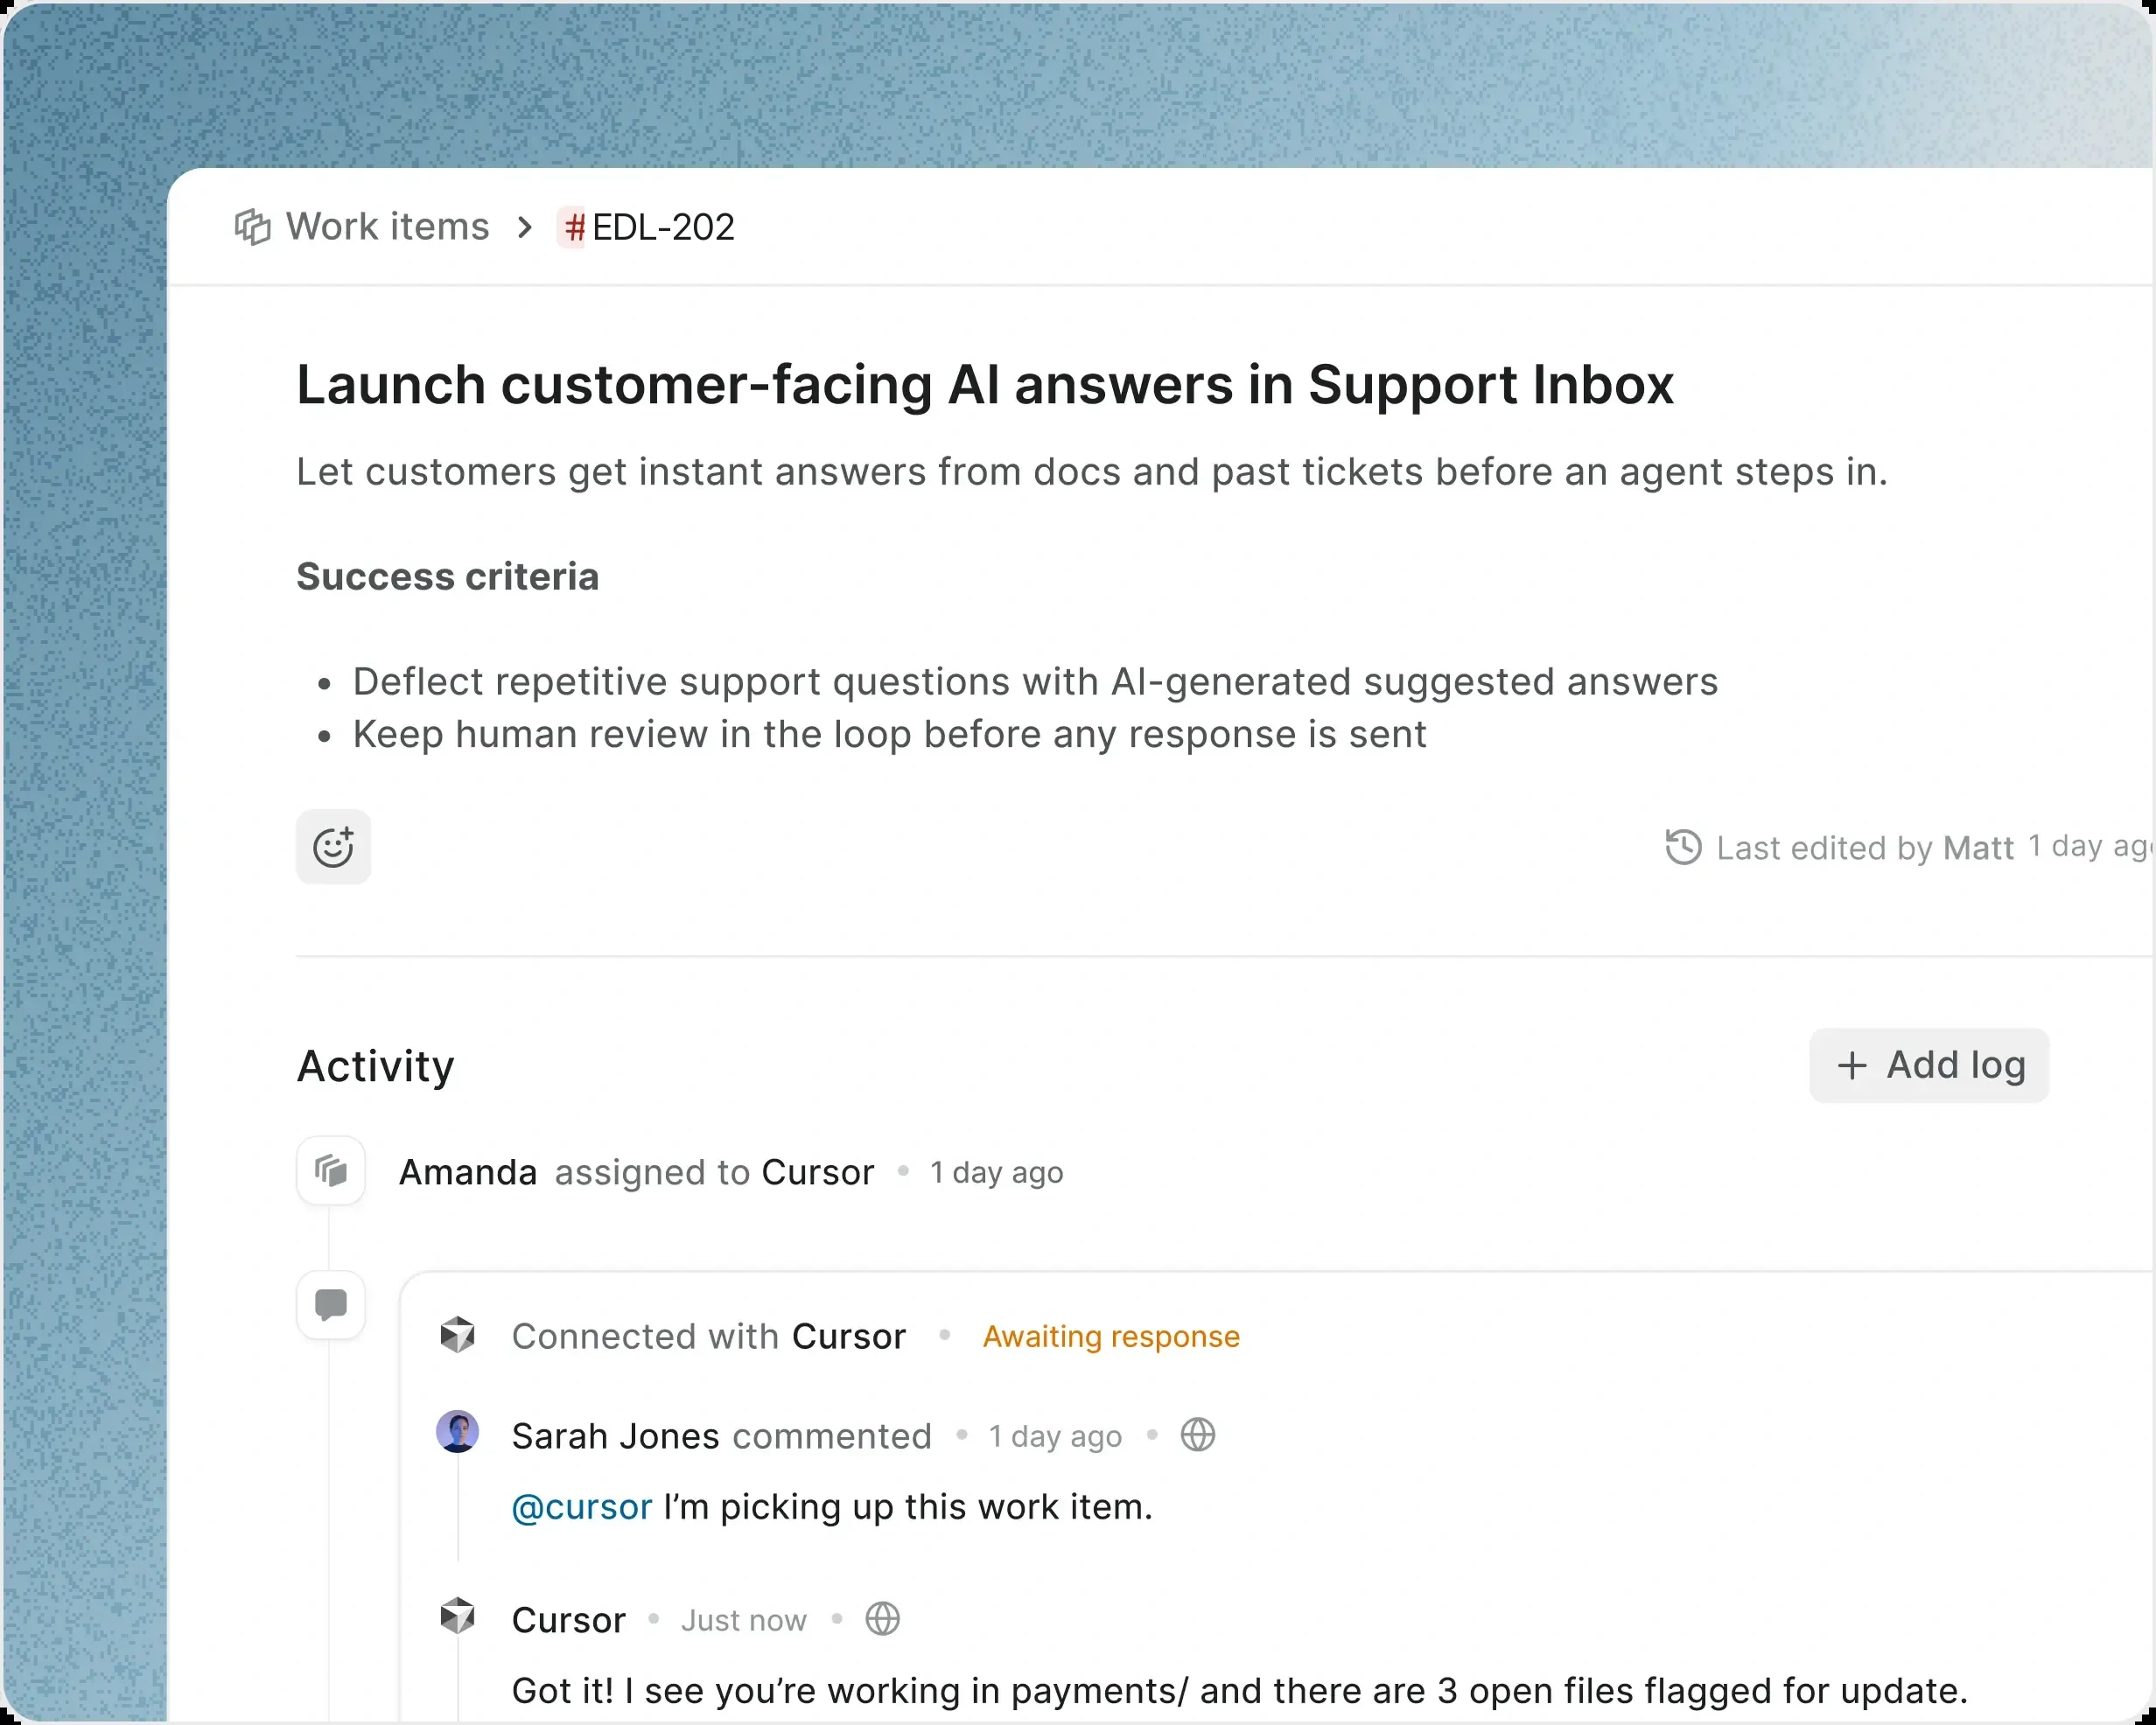This screenshot has height=1725, width=2156.
Task: Click the description about instant answers
Action: (1092, 472)
